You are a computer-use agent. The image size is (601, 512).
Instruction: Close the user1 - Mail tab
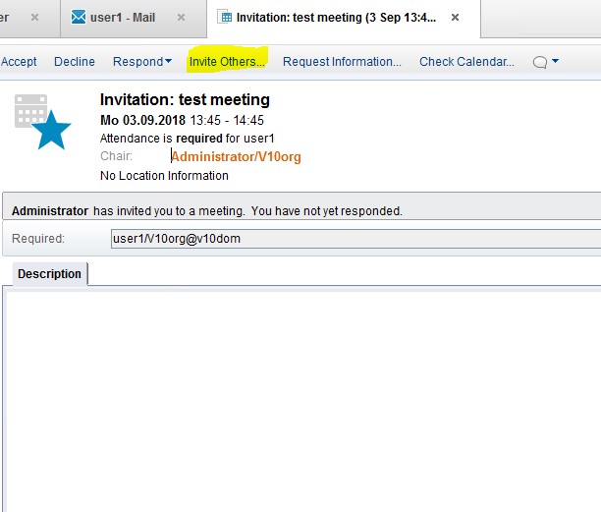point(181,18)
